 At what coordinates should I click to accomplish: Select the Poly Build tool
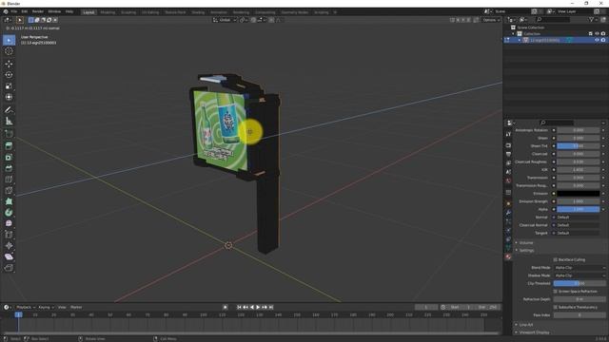click(9, 201)
